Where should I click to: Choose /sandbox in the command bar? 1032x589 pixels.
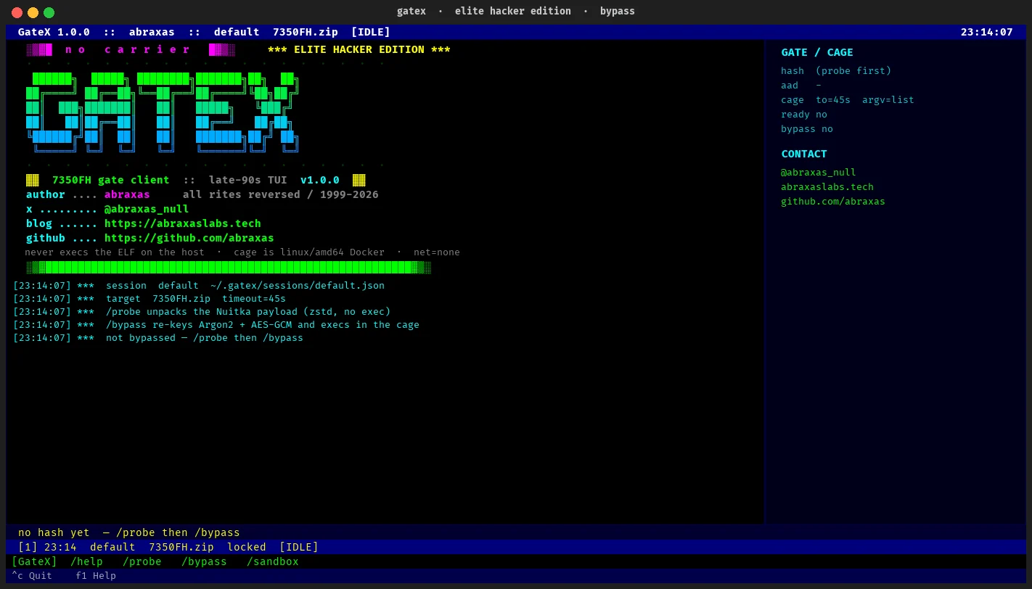(x=273, y=561)
